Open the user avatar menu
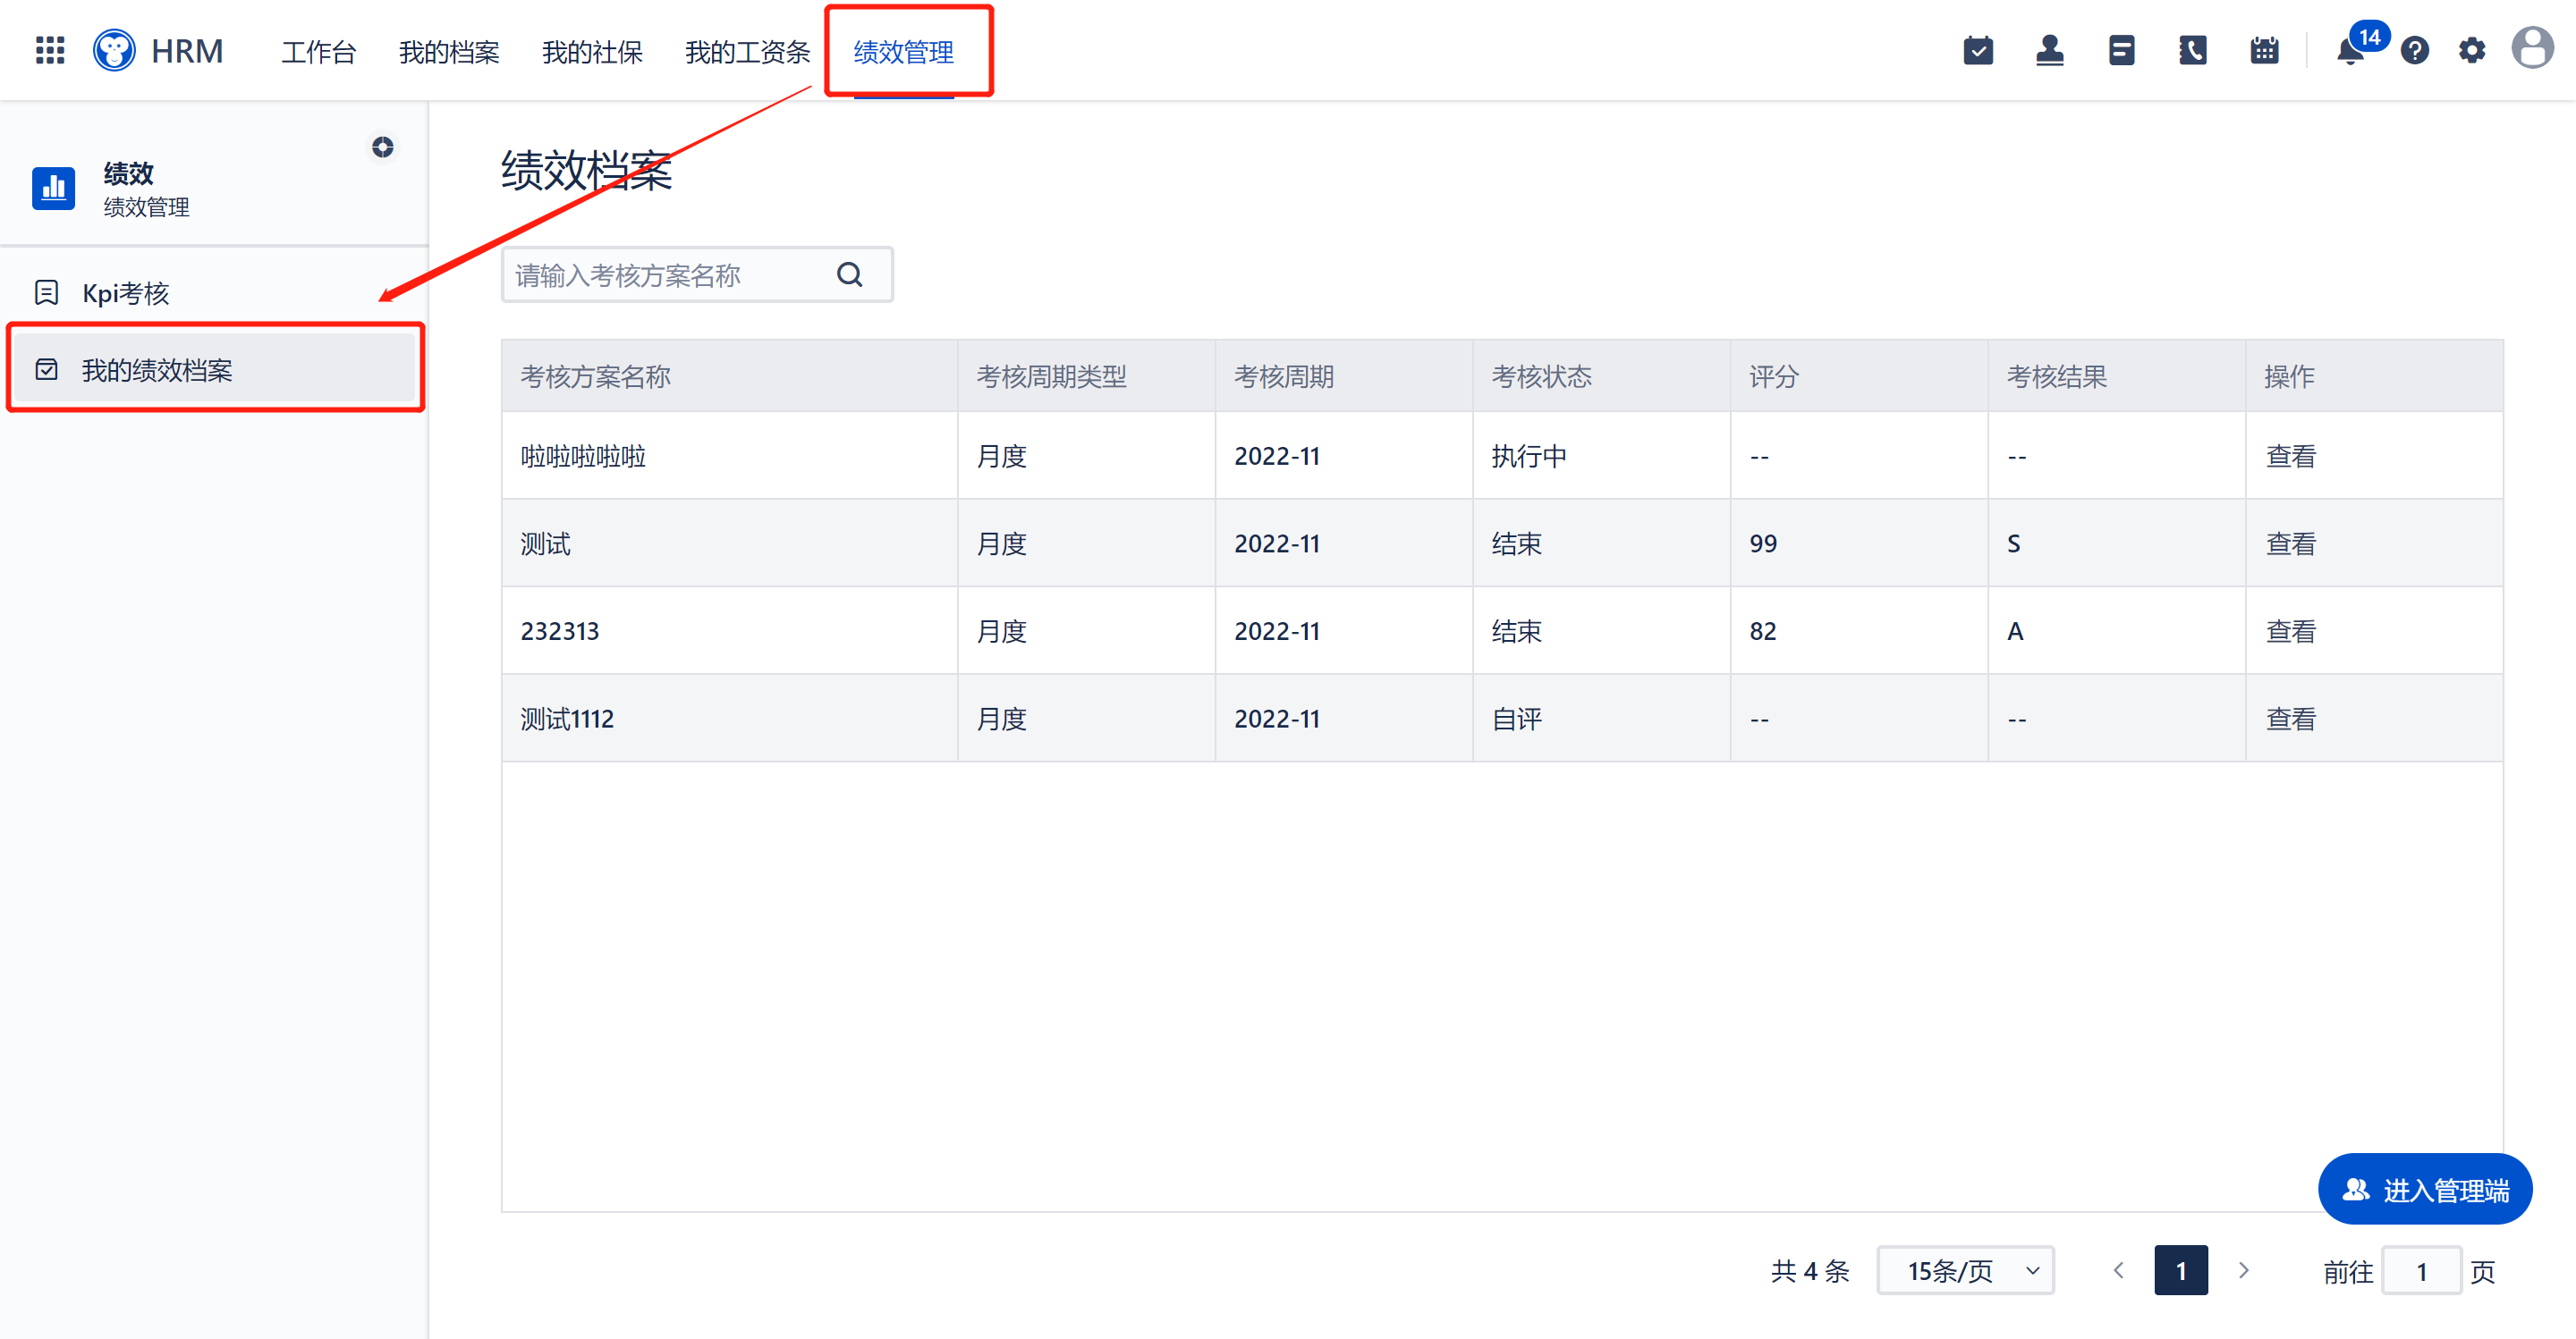The image size is (2576, 1339). tap(2533, 48)
